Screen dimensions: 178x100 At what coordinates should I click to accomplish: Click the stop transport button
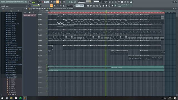point(39,2)
